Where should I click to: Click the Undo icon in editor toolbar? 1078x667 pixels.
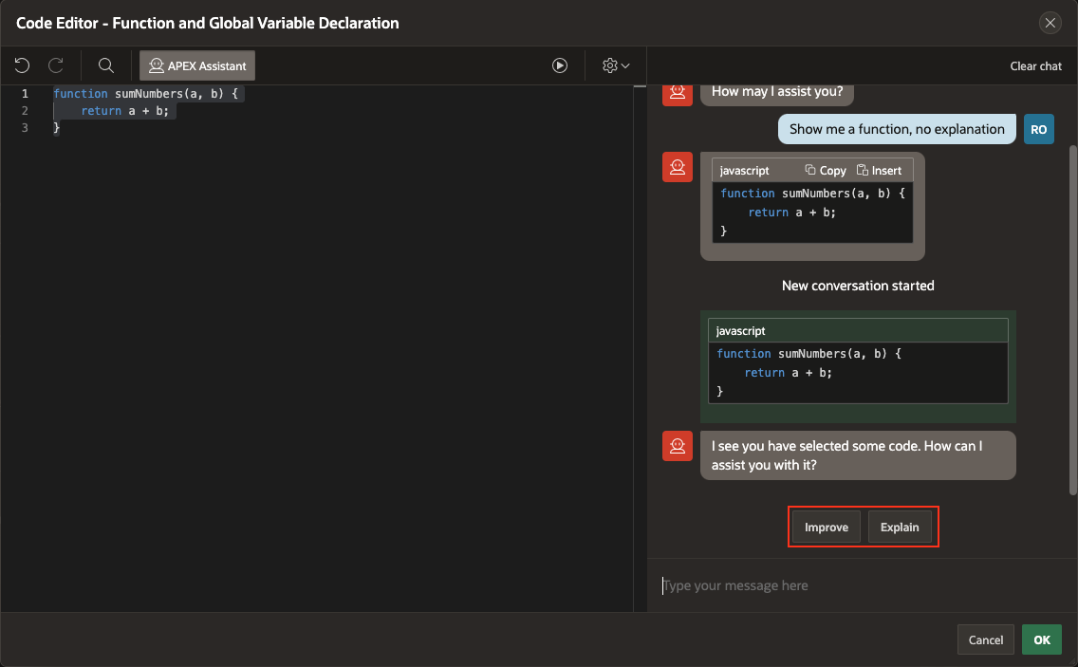tap(23, 65)
